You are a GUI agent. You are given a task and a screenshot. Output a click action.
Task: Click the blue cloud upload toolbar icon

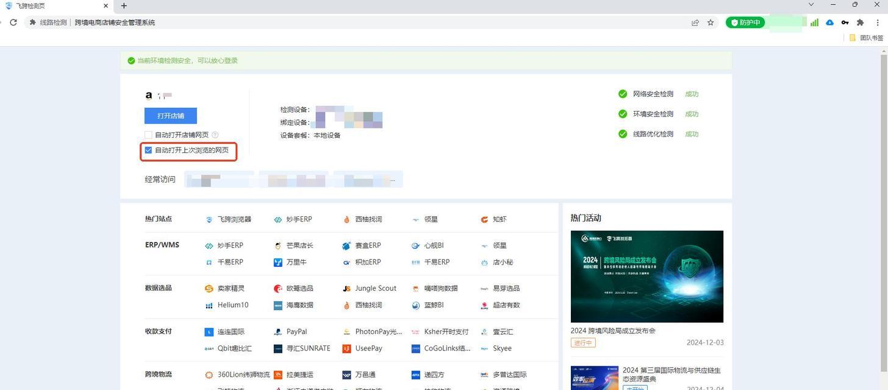[x=829, y=23]
